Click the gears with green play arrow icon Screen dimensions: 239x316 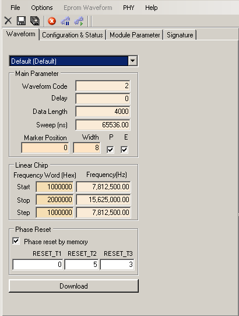[x=79, y=21]
